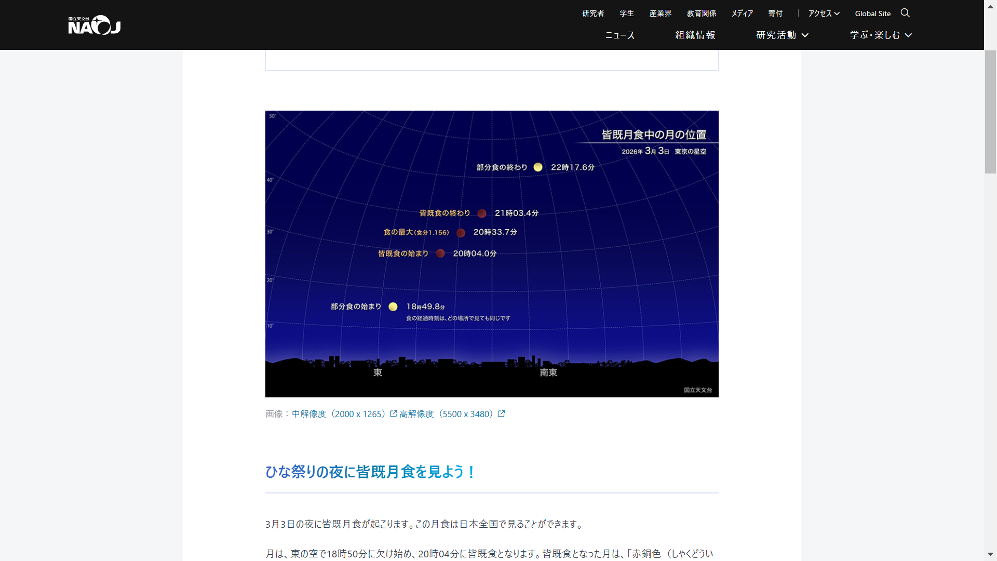The height and width of the screenshot is (561, 997).
Task: Open the メディア link
Action: tap(742, 14)
